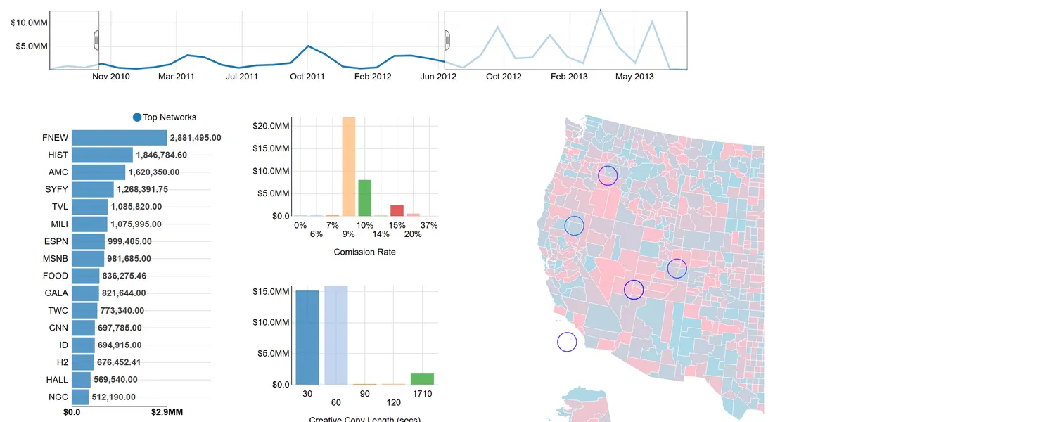1055x422 pixels.
Task: Click the 37% commission axis tick
Action: (429, 225)
